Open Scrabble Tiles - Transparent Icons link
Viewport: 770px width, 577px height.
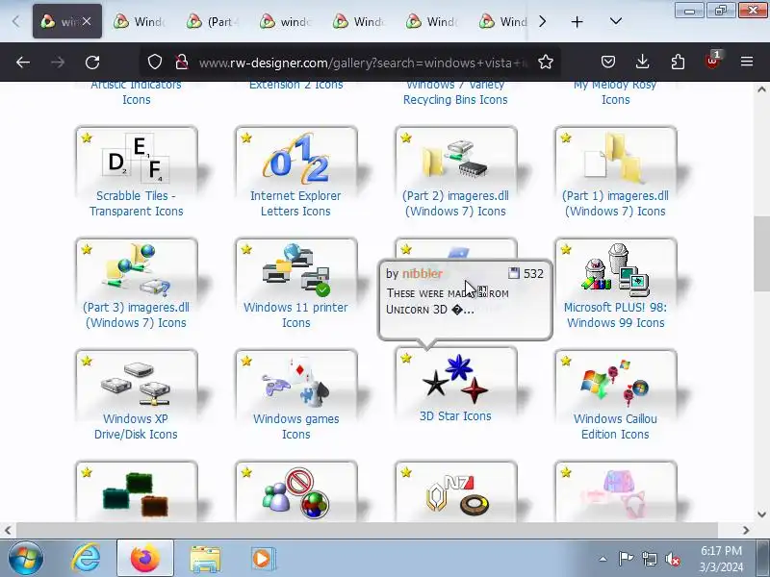(x=136, y=204)
